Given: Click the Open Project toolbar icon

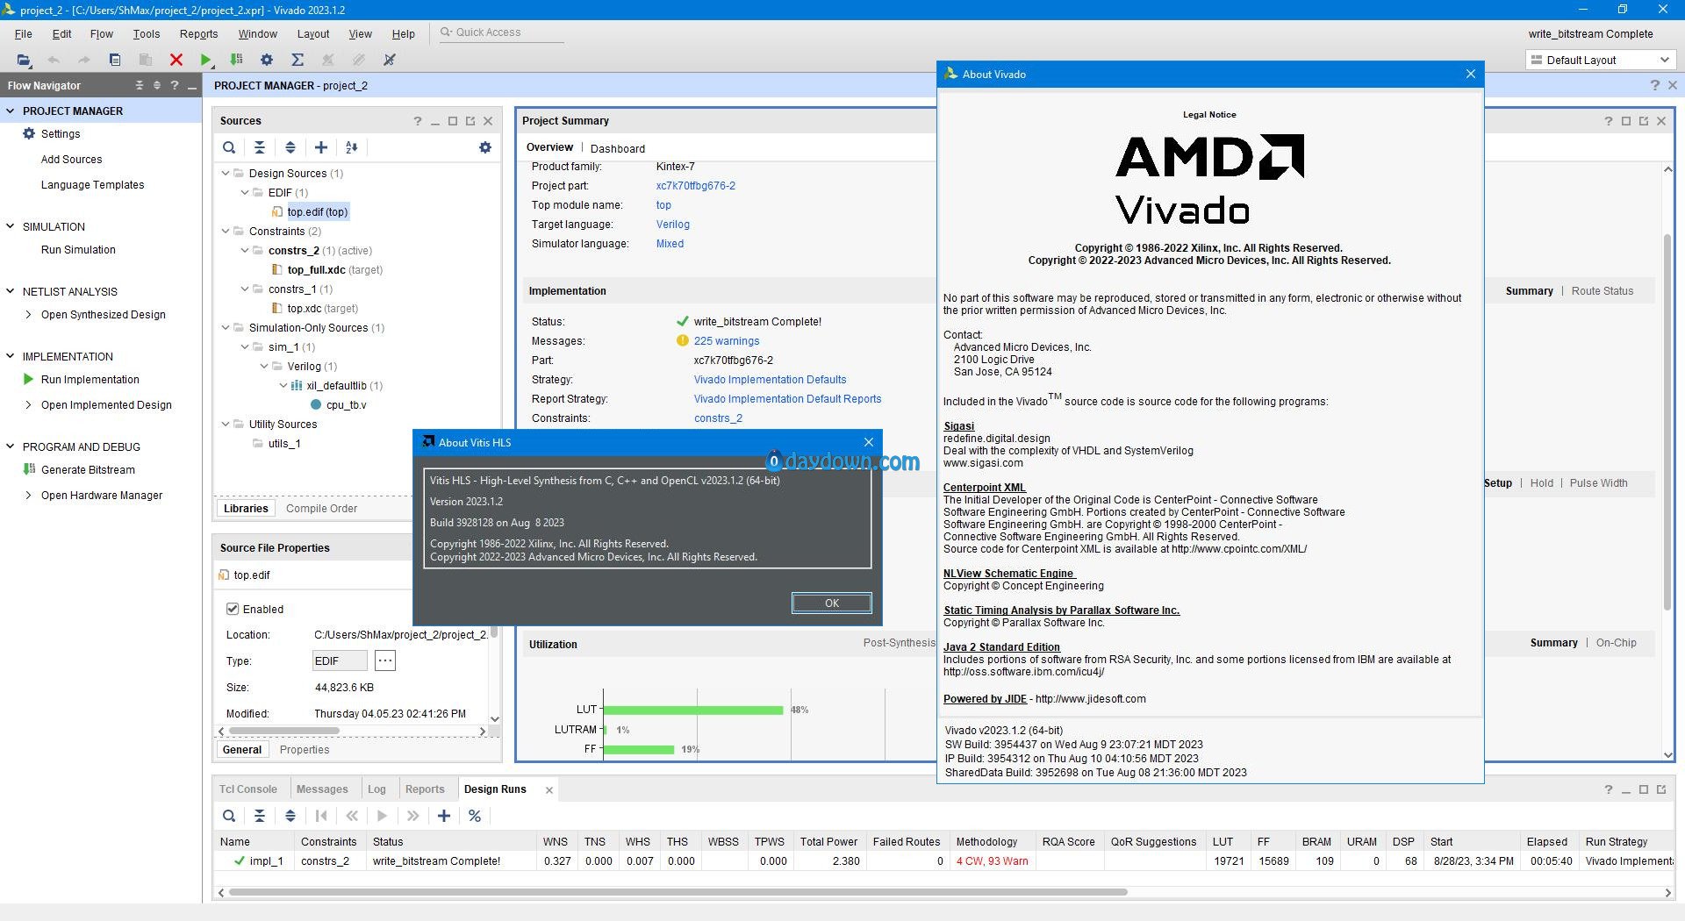Looking at the screenshot, I should pyautogui.click(x=24, y=60).
